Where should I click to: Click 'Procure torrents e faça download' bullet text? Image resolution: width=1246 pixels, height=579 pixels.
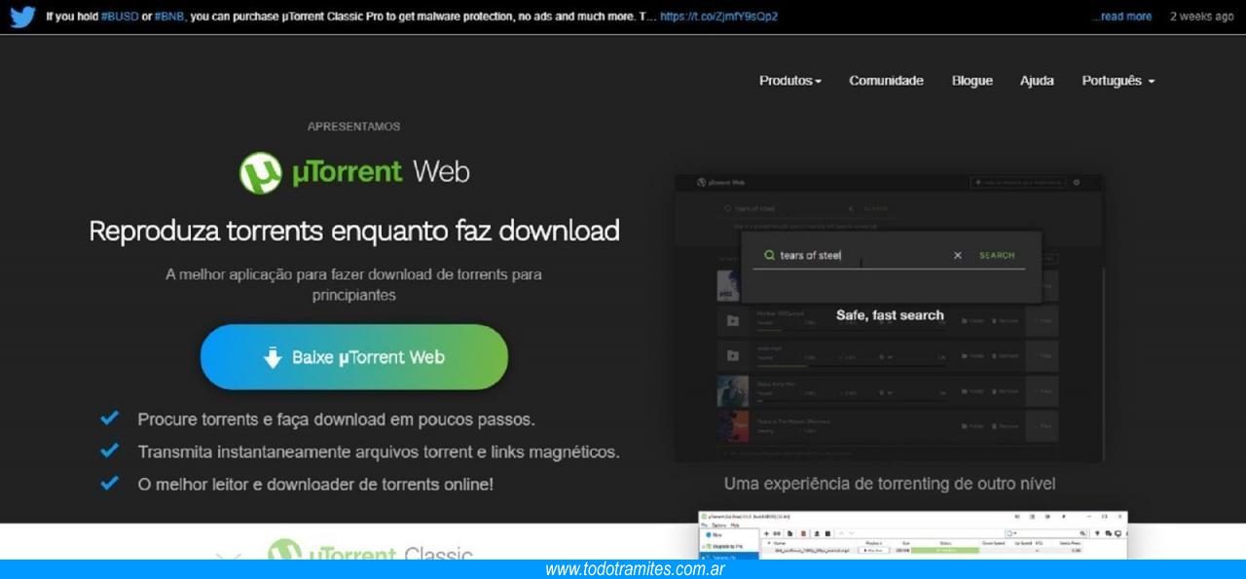336,420
